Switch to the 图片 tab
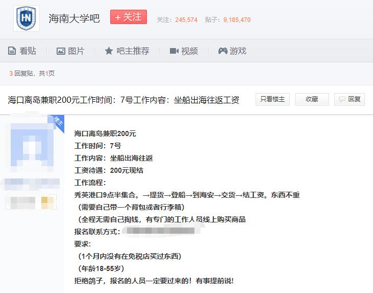373x293 pixels. point(70,51)
